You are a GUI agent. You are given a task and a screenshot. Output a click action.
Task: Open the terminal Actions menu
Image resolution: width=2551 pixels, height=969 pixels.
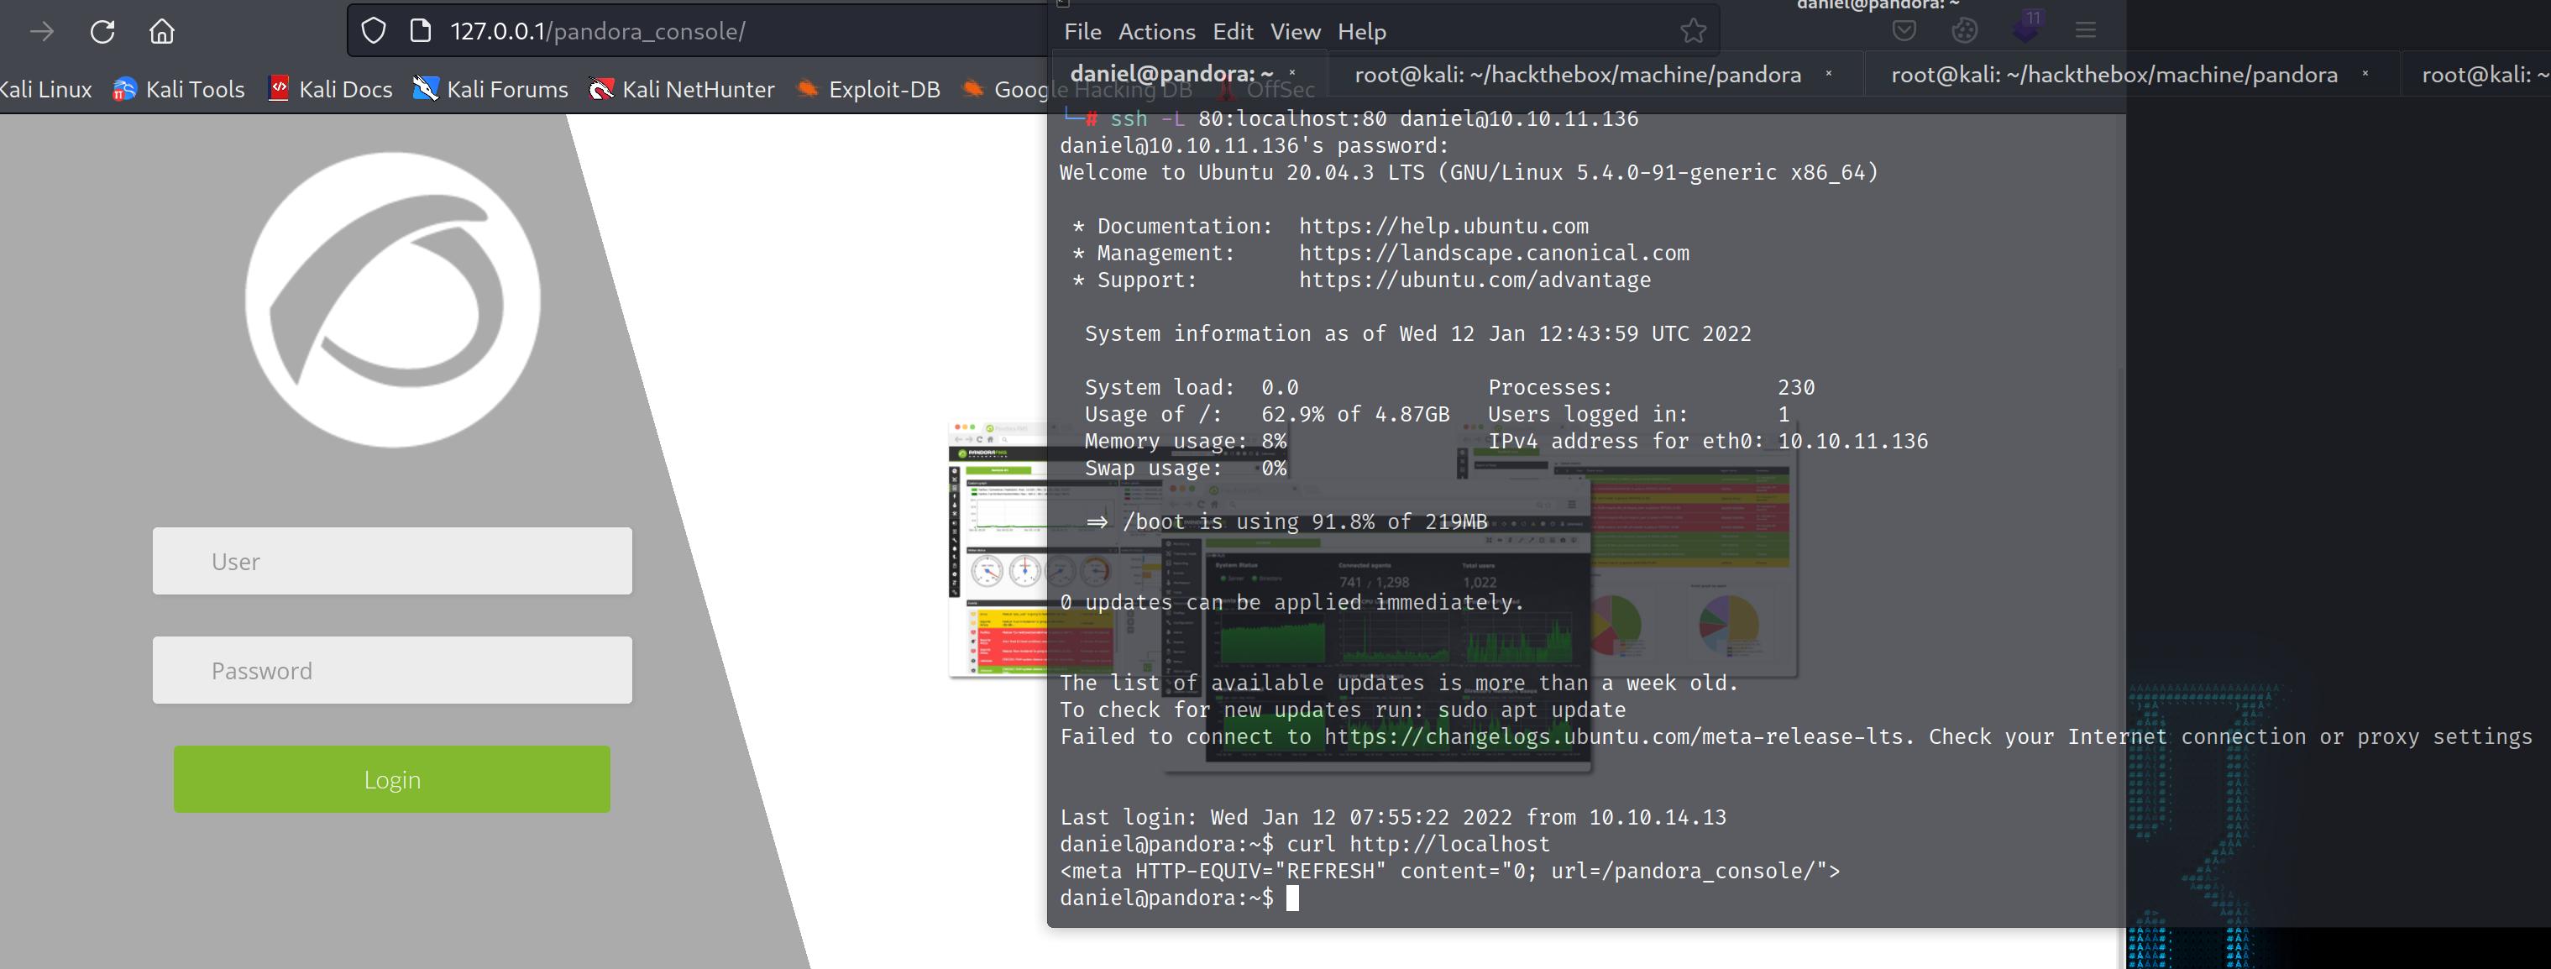click(1155, 32)
